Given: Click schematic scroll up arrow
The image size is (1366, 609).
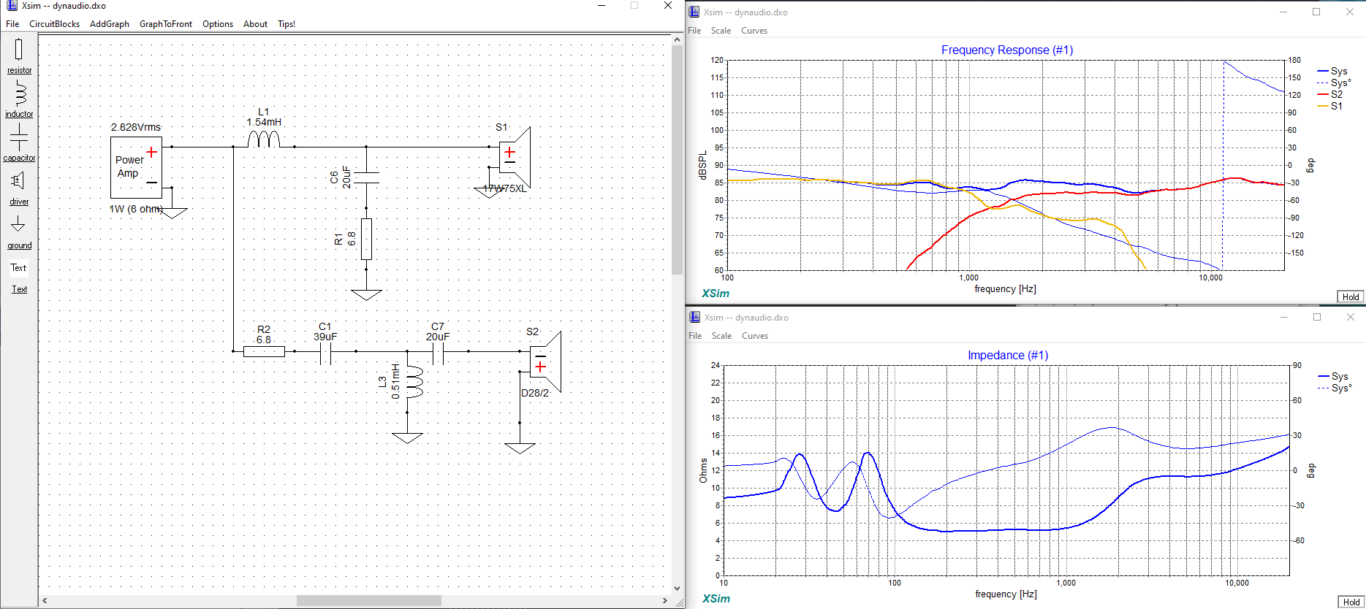Looking at the screenshot, I should coord(677,39).
